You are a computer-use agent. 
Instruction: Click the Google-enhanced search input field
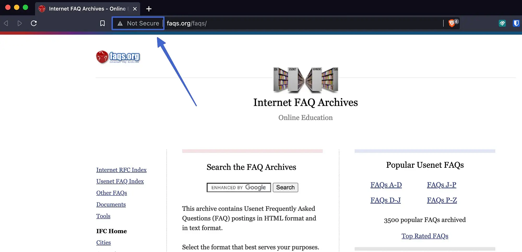click(x=239, y=188)
